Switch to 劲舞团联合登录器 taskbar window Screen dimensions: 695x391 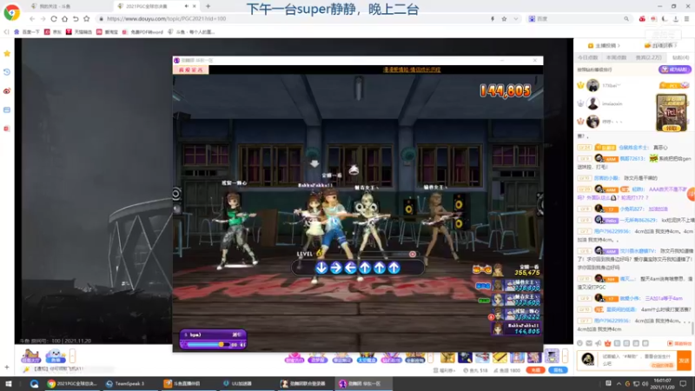303,383
